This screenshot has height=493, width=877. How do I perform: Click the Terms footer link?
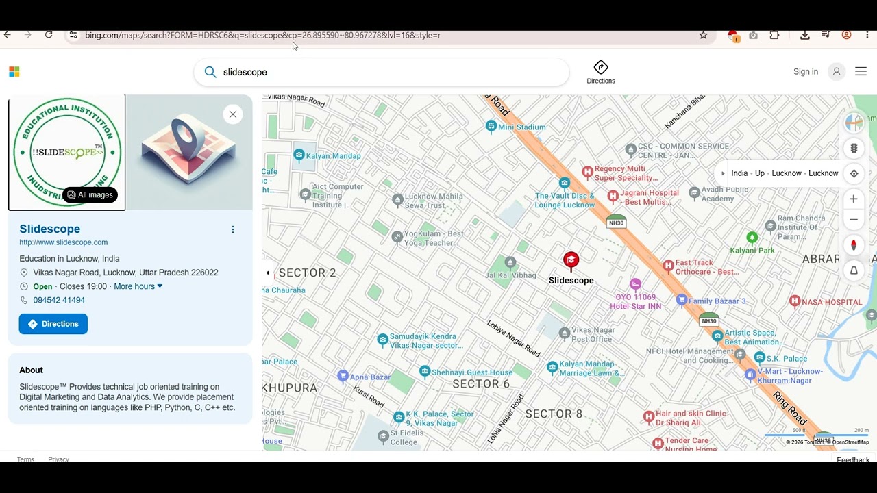click(x=25, y=459)
